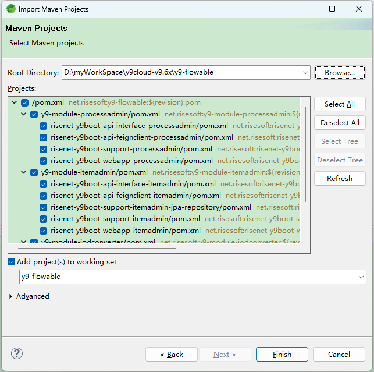Toggle risenet-y9boot-api-feignclient-itemadmin checkbox
Screen dimensions: 374x372
coord(44,196)
